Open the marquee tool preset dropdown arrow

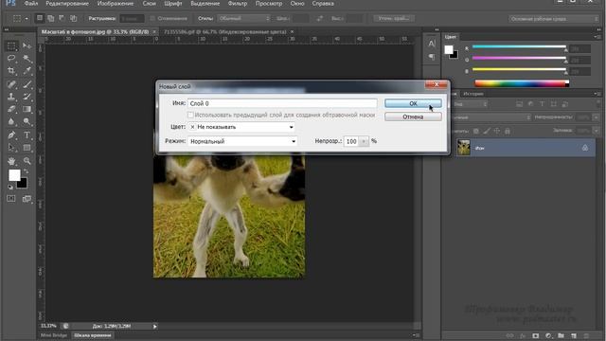[27, 19]
